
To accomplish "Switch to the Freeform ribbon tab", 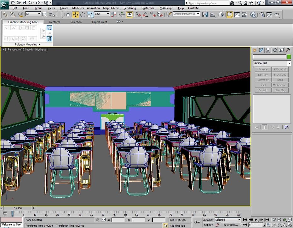I will pos(55,22).
